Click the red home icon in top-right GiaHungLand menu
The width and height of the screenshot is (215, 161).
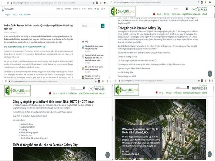[154, 14]
